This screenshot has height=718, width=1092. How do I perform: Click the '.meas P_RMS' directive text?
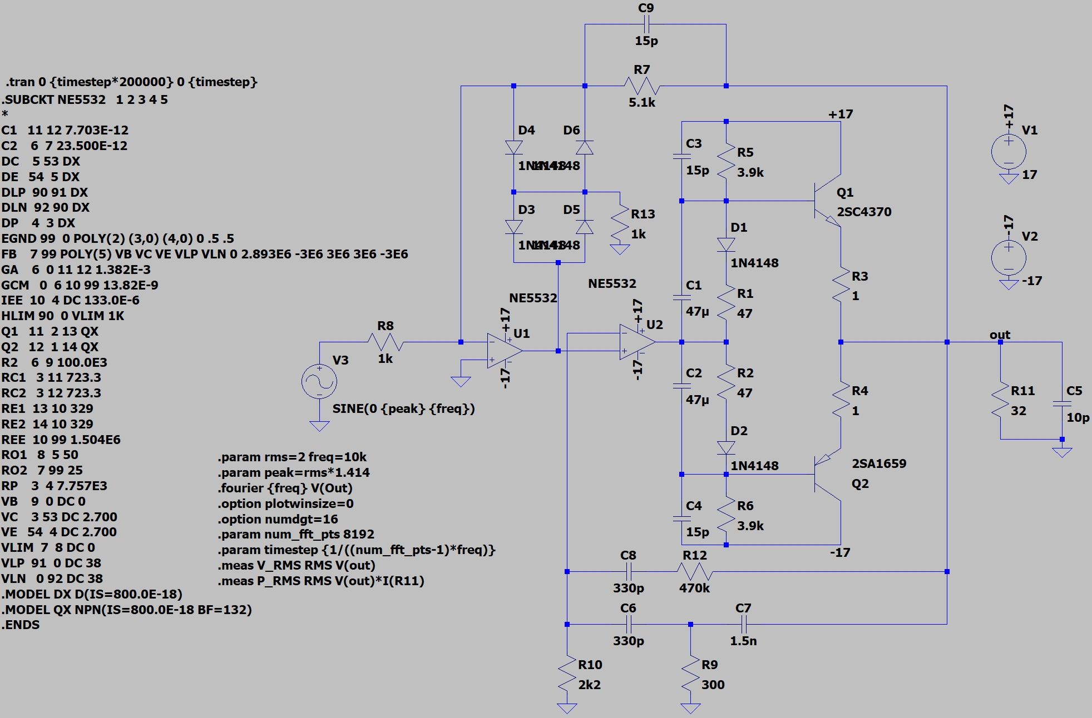pyautogui.click(x=321, y=581)
